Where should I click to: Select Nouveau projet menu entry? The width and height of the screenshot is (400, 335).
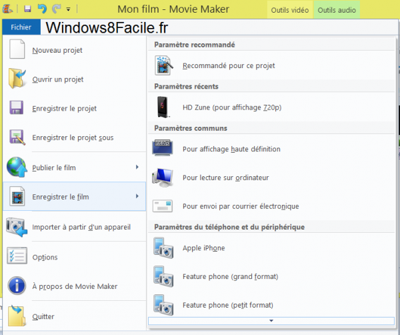pyautogui.click(x=74, y=49)
